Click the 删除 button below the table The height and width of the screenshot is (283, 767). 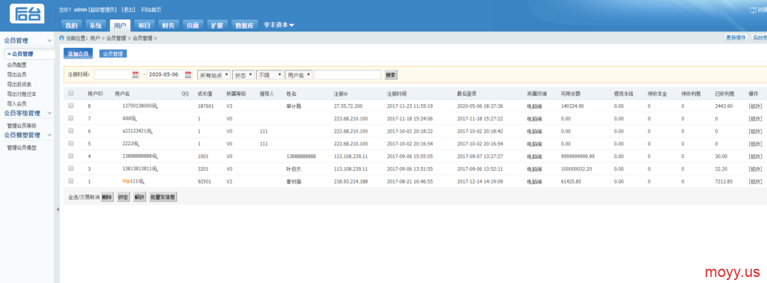click(x=107, y=198)
